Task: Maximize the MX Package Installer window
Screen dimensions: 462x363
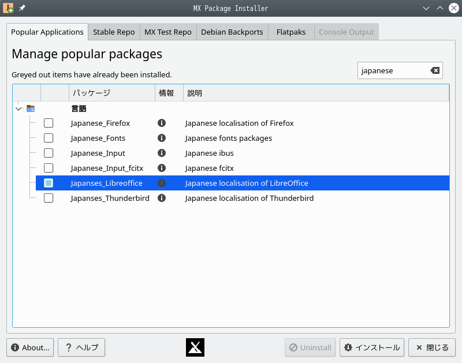Action: 440,8
